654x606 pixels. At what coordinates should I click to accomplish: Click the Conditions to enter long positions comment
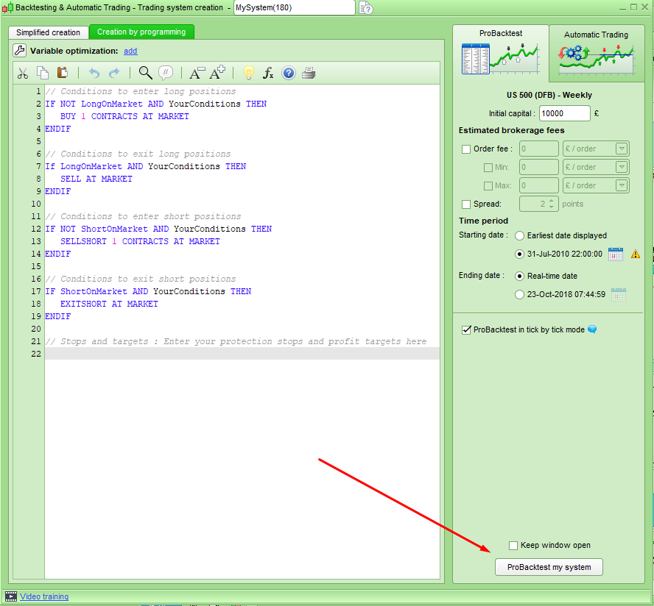[141, 91]
